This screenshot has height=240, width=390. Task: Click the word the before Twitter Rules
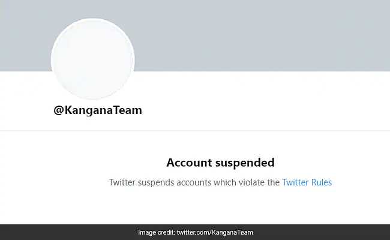point(274,182)
